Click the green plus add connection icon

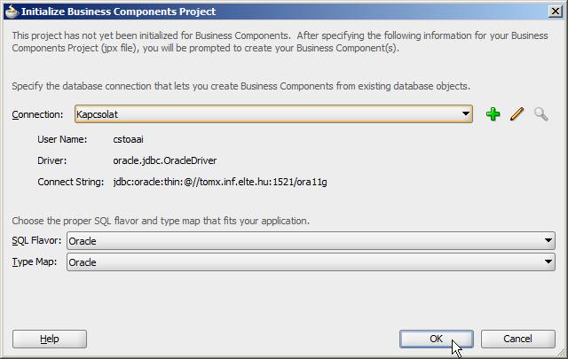point(493,114)
